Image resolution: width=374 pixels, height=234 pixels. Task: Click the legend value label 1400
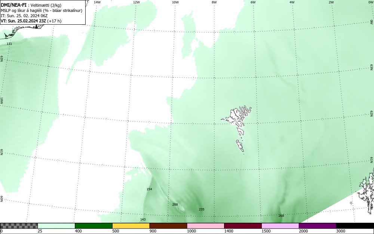coord(229,231)
